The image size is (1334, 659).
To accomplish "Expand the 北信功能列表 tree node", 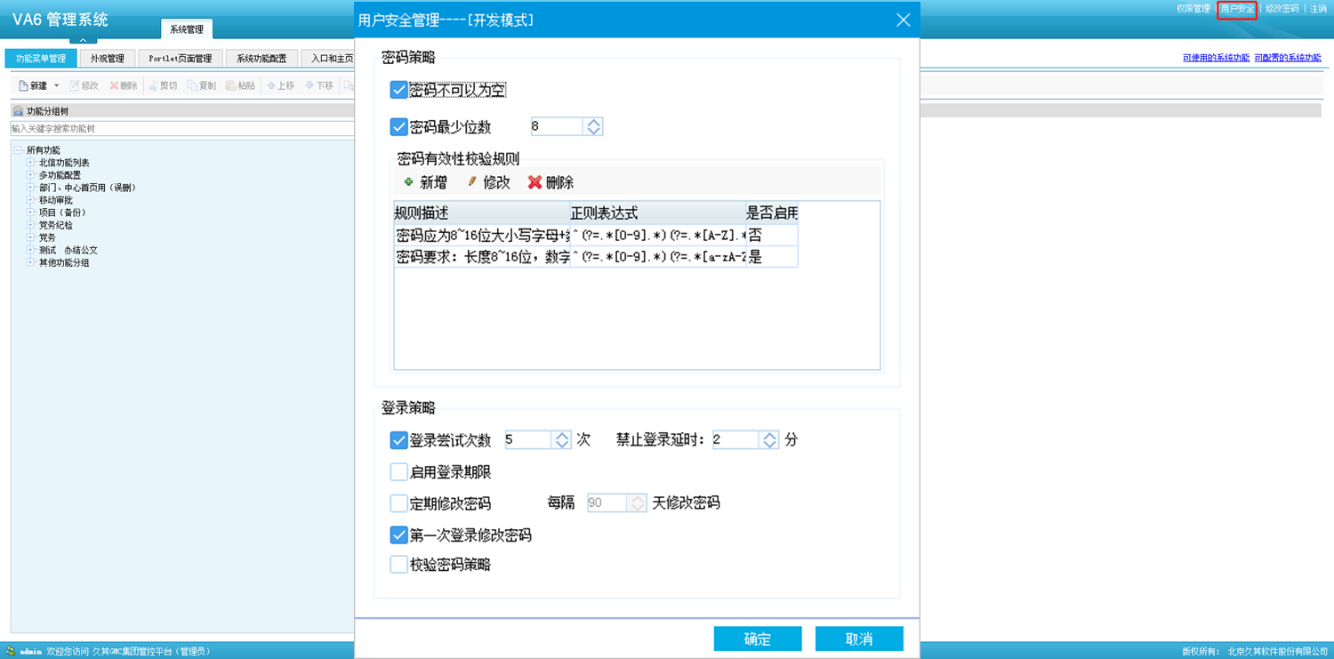I will (x=30, y=163).
